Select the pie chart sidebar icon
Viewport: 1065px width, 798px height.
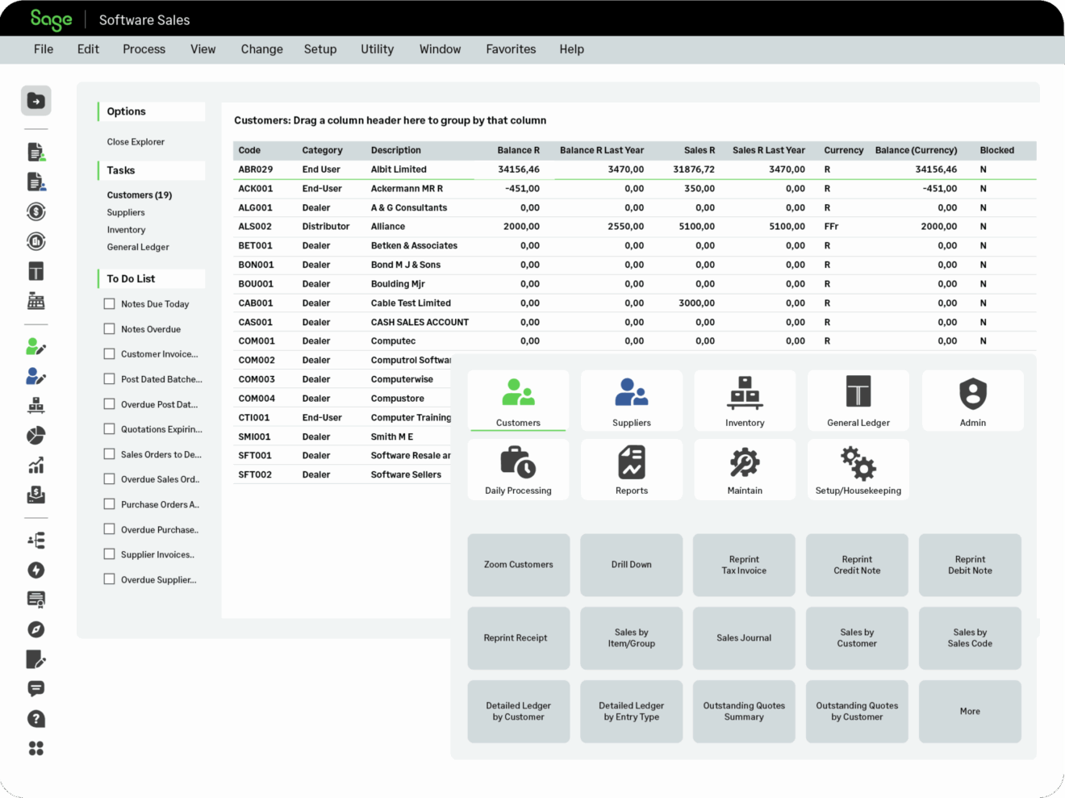36,436
